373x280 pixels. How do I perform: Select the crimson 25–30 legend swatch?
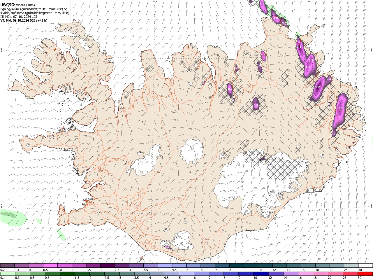[x=350, y=274]
